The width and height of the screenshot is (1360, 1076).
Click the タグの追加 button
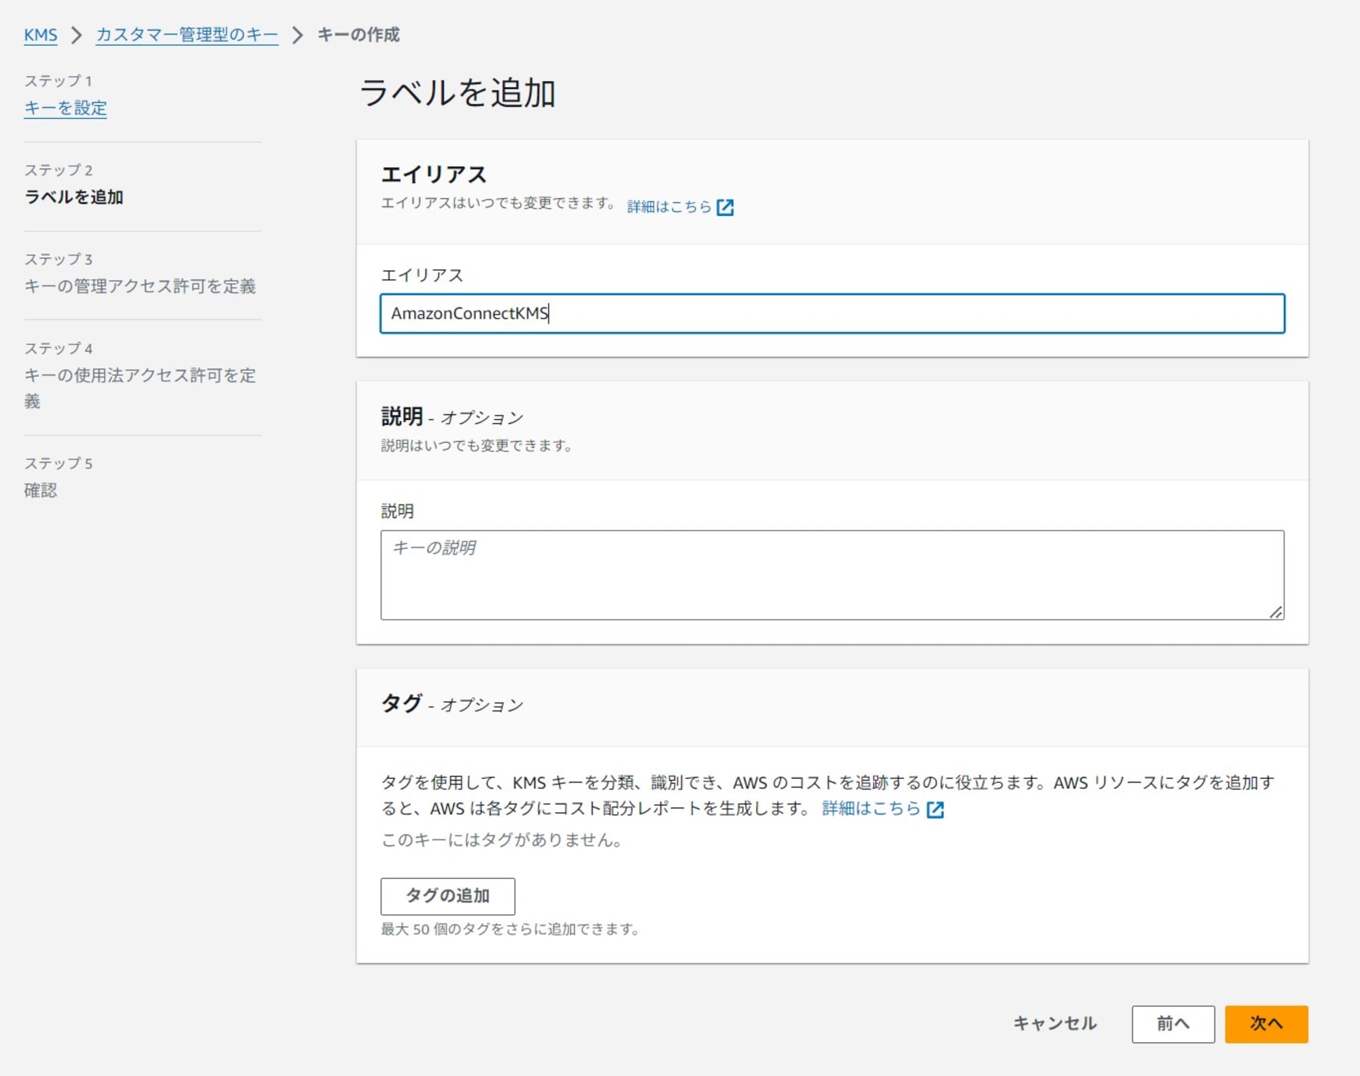[447, 896]
